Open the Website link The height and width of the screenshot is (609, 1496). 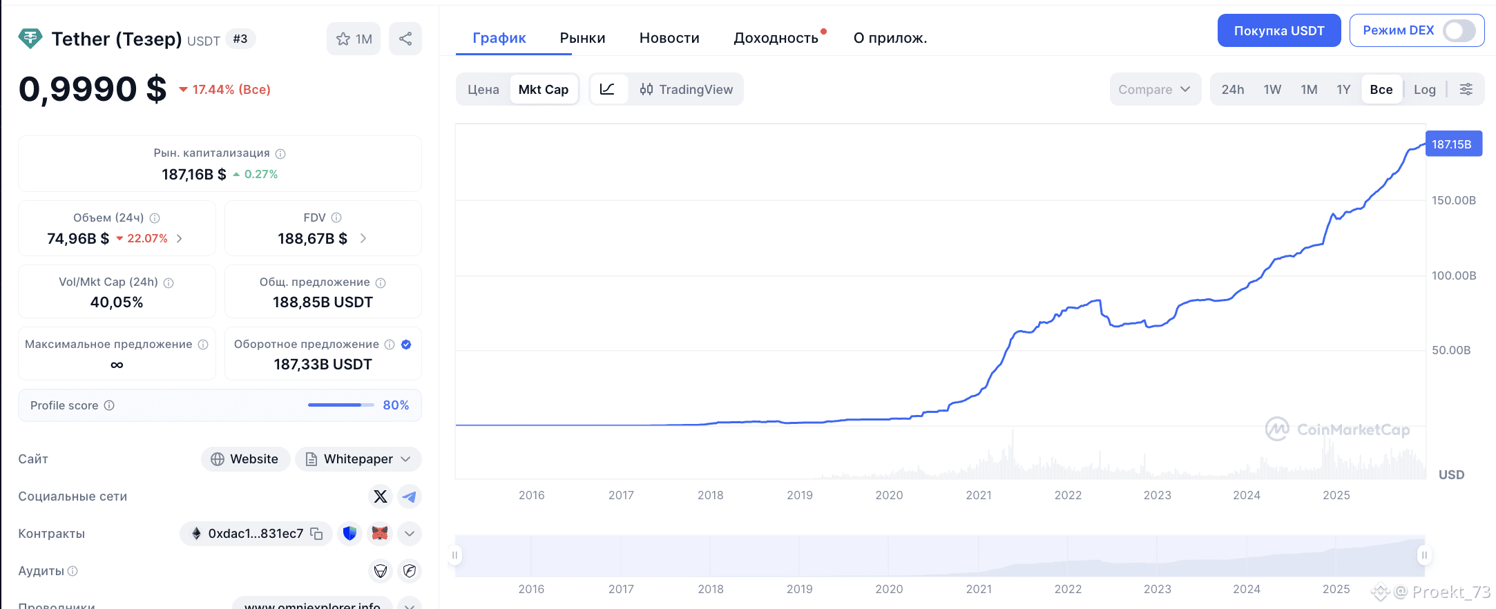pyautogui.click(x=245, y=459)
